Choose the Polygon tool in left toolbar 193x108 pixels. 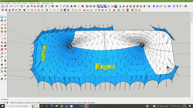coord(5,32)
